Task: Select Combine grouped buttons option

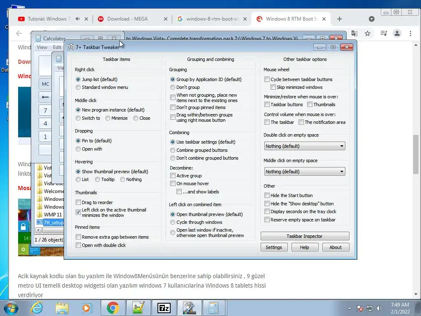Action: pos(173,150)
